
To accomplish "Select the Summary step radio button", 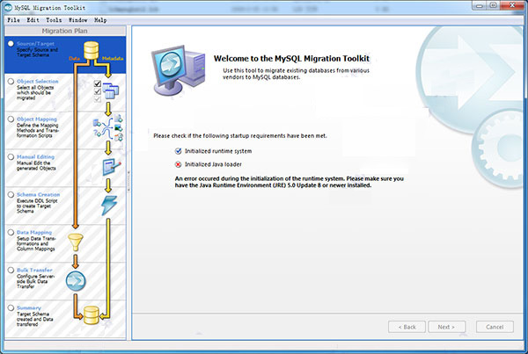I will point(11,308).
